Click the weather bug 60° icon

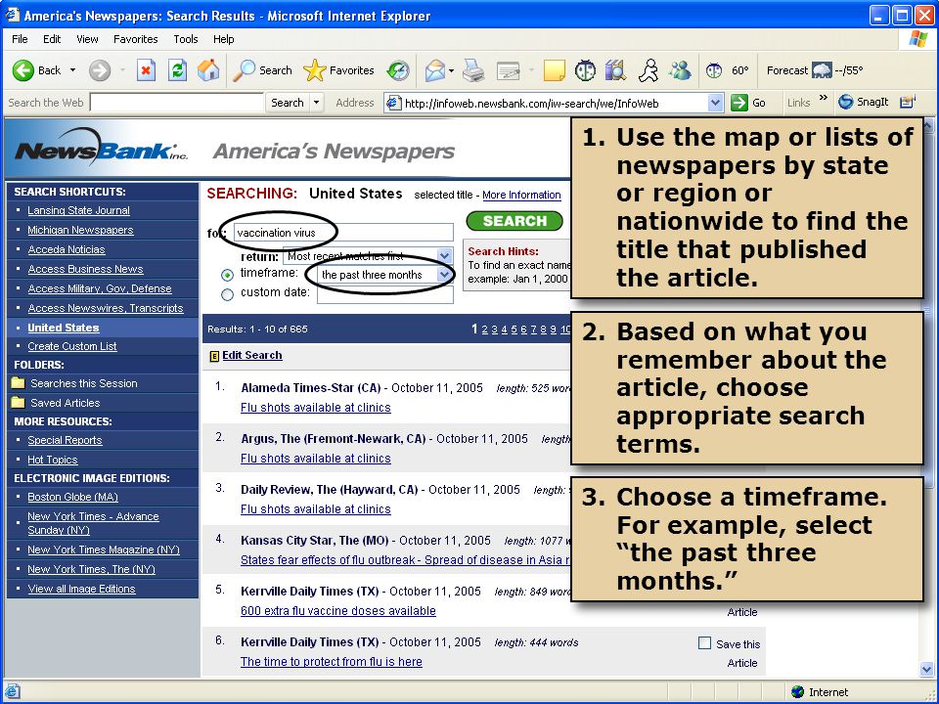714,70
